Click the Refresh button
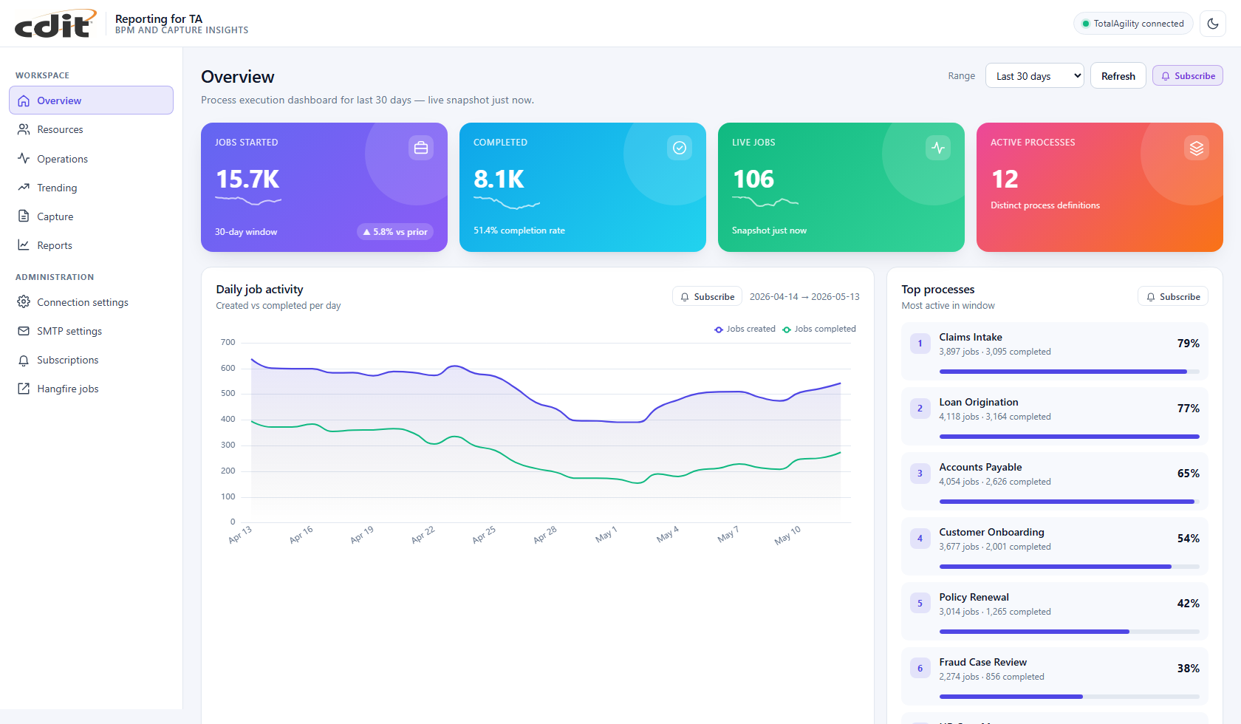The width and height of the screenshot is (1241, 724). pyautogui.click(x=1118, y=76)
